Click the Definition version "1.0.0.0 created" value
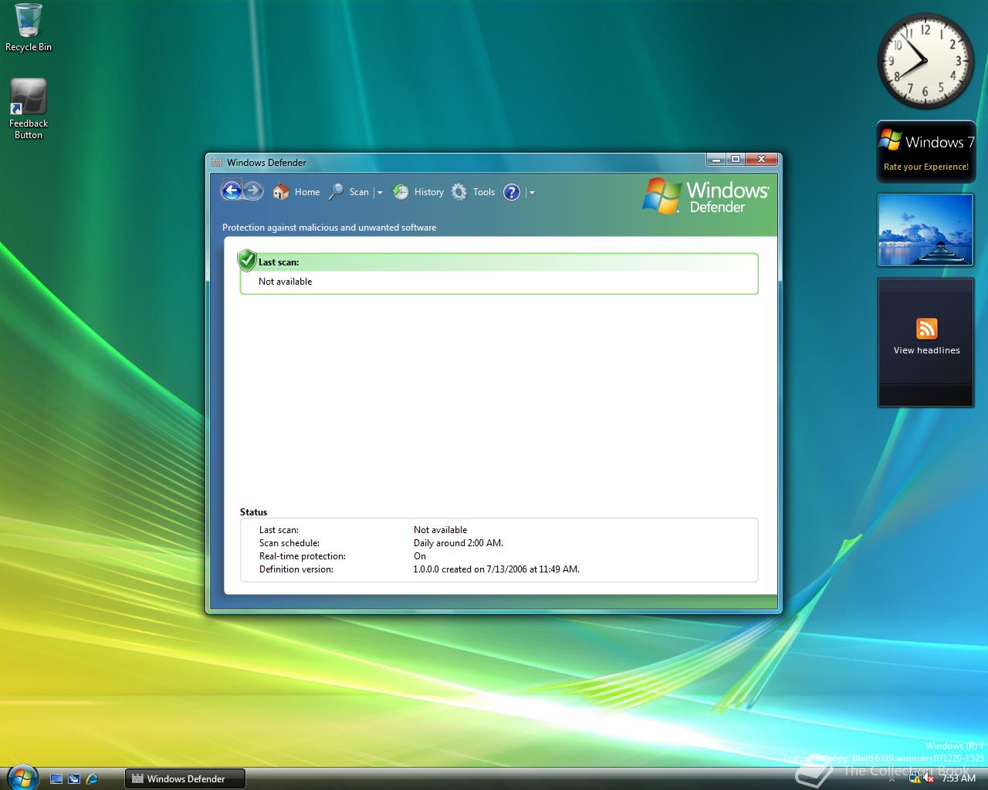 (x=496, y=569)
